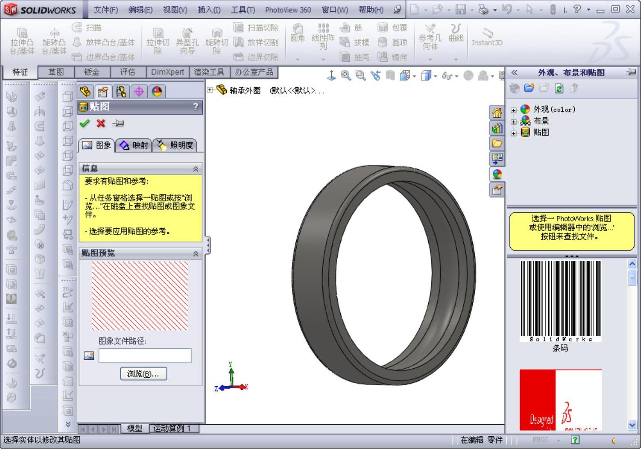Open the decal help question mark
Viewport: 641px width, 449px height.
[195, 106]
